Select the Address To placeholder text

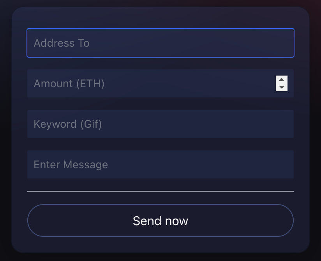coord(62,43)
